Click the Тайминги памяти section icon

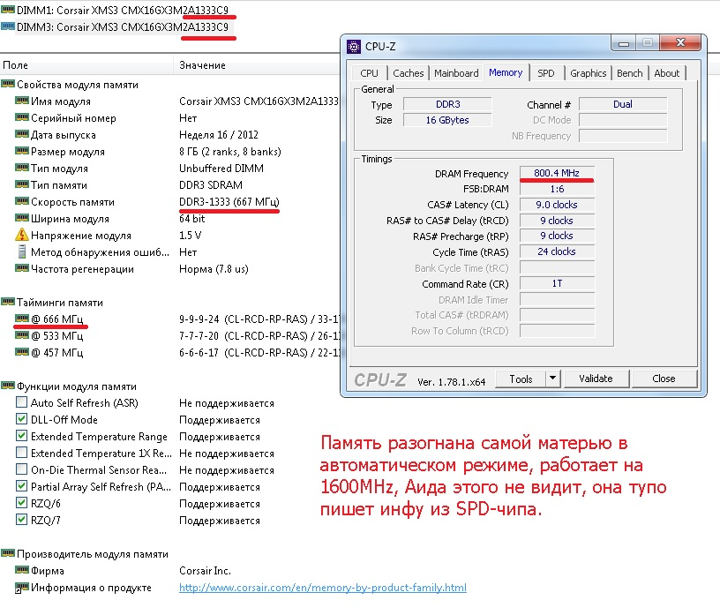pos(8,302)
